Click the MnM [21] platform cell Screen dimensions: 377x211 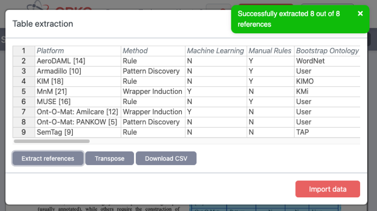tap(78, 91)
